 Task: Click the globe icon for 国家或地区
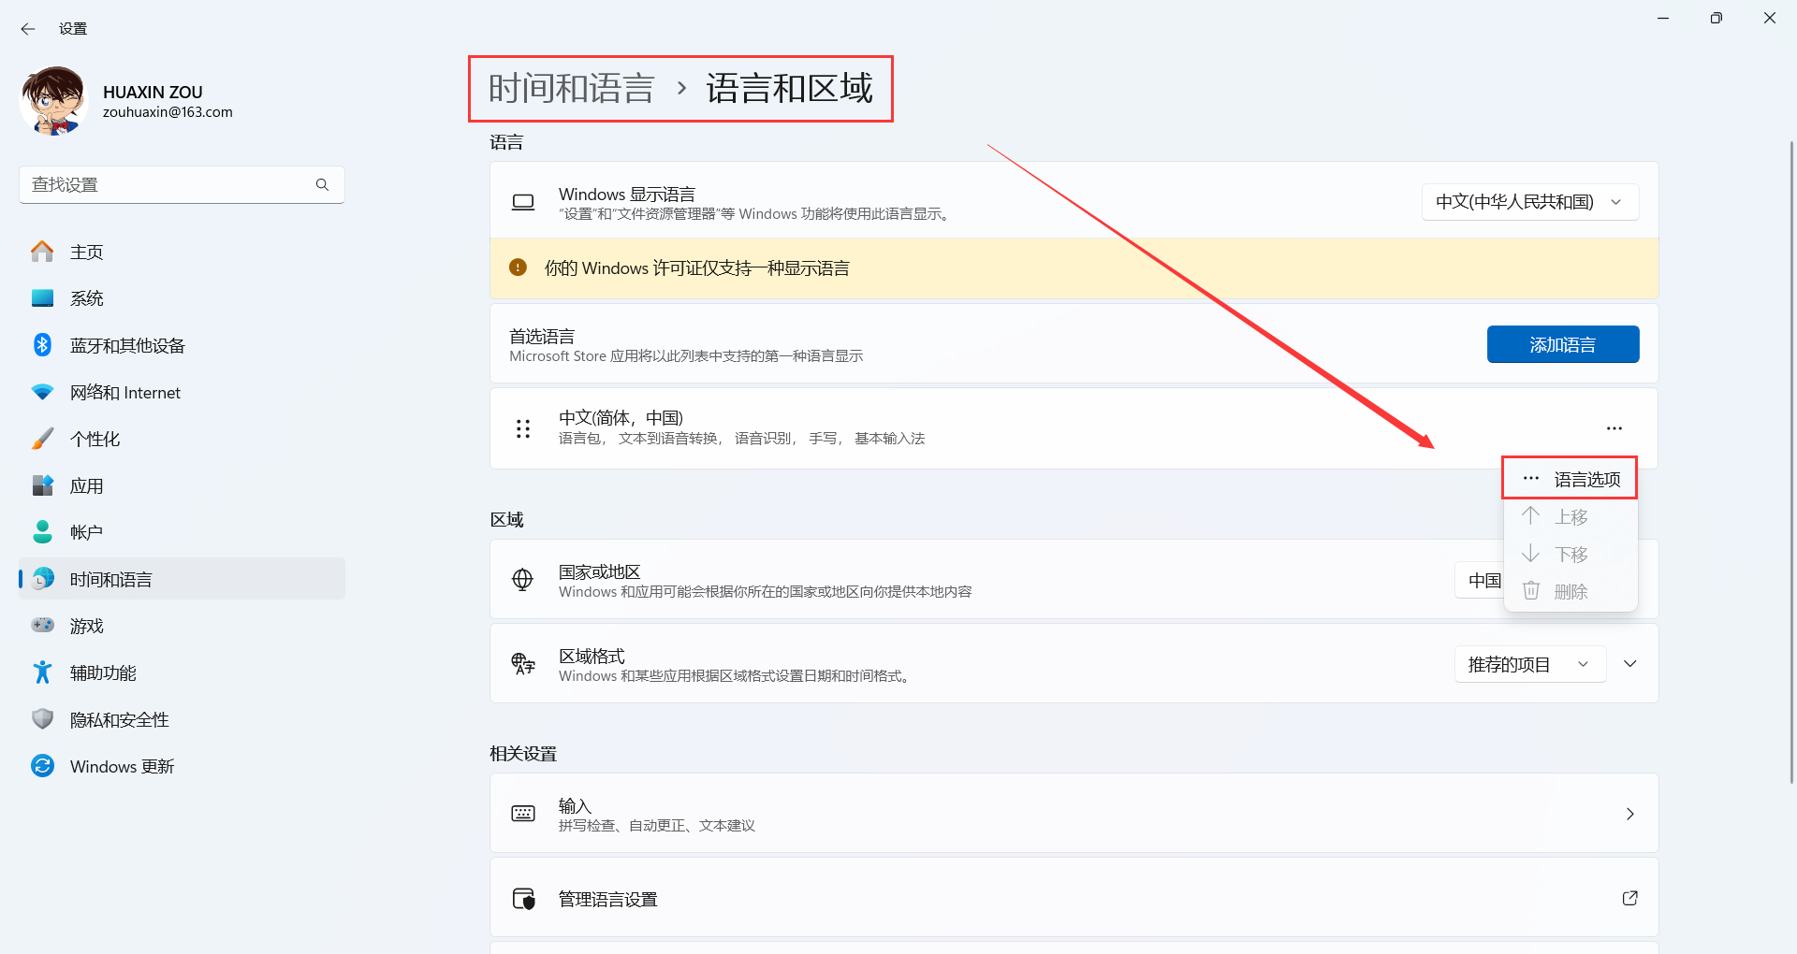(522, 580)
